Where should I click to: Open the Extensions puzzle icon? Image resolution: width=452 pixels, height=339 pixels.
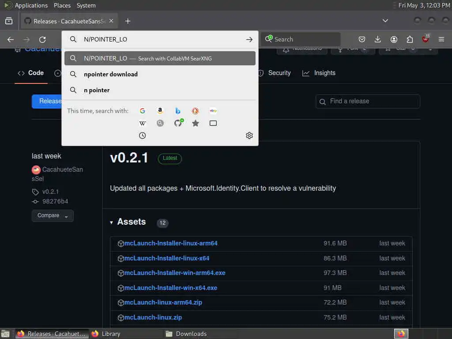410,39
